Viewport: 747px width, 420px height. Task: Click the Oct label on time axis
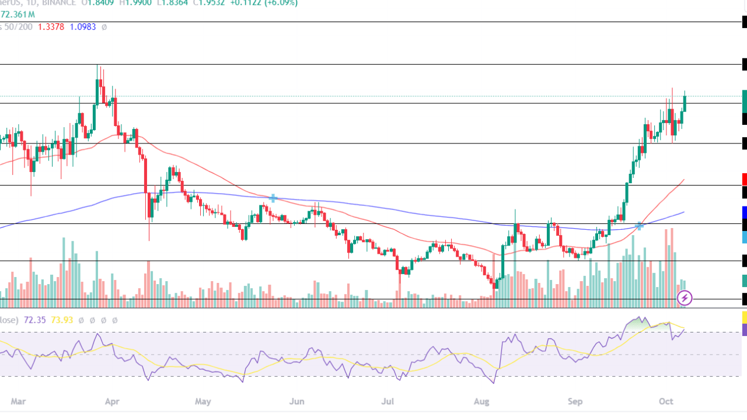(665, 401)
